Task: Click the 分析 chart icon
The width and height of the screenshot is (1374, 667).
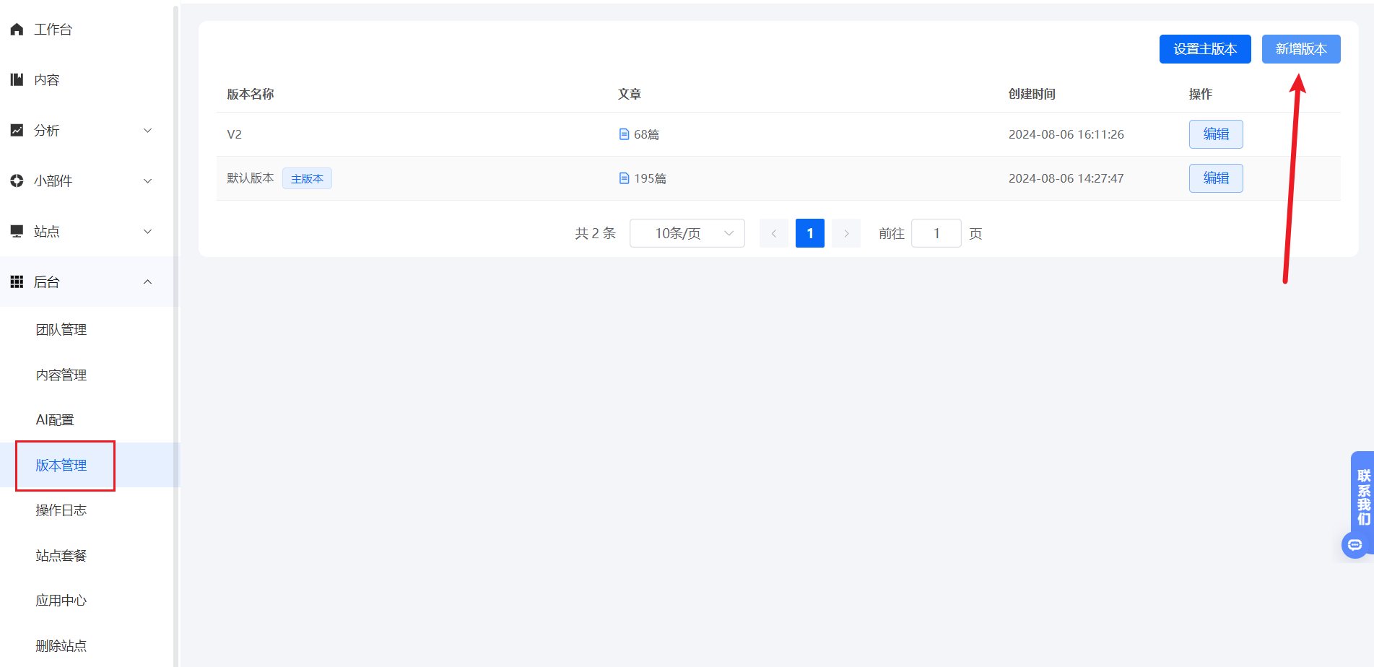Action: click(17, 130)
